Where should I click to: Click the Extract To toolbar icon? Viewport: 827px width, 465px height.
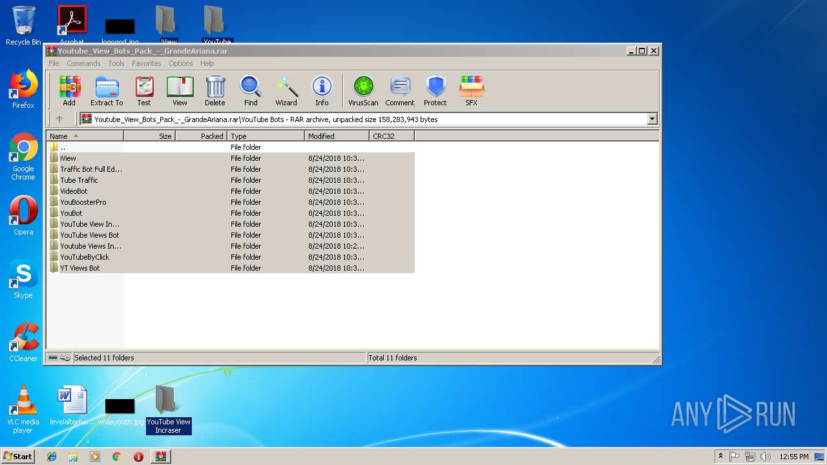pyautogui.click(x=107, y=91)
